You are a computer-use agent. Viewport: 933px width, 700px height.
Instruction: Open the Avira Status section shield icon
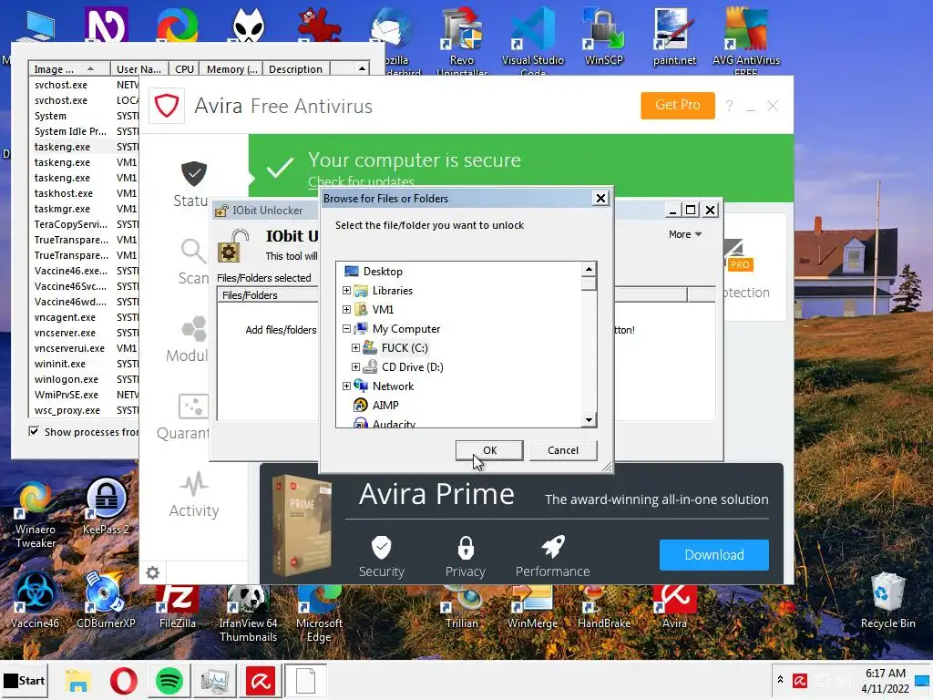click(x=193, y=174)
